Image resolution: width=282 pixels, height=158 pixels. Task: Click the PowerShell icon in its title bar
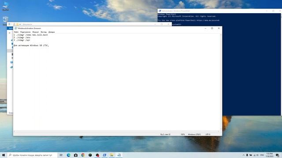pyautogui.click(x=160, y=11)
